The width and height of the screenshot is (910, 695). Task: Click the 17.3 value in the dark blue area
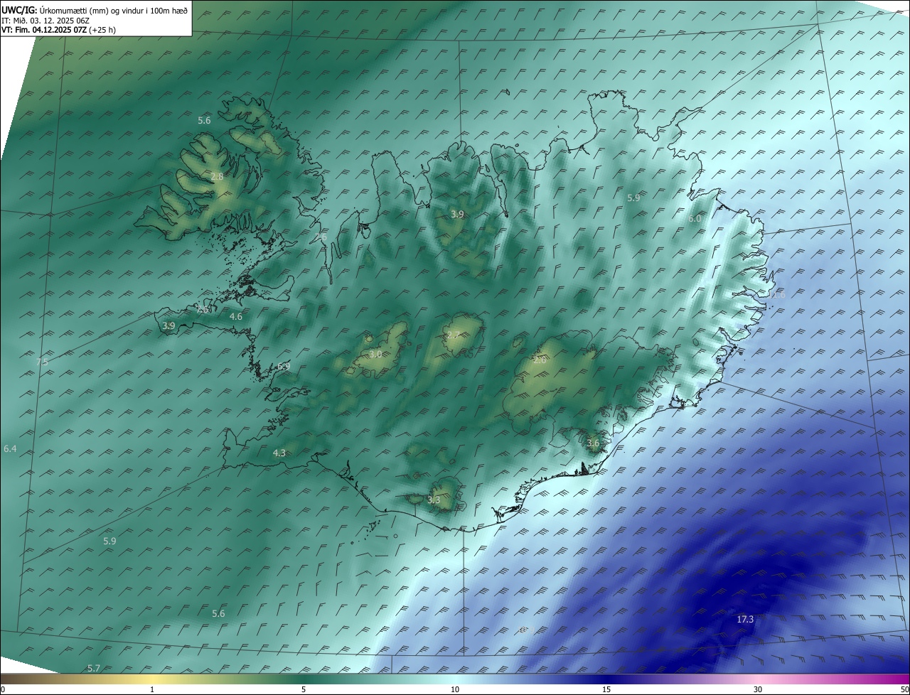[744, 620]
